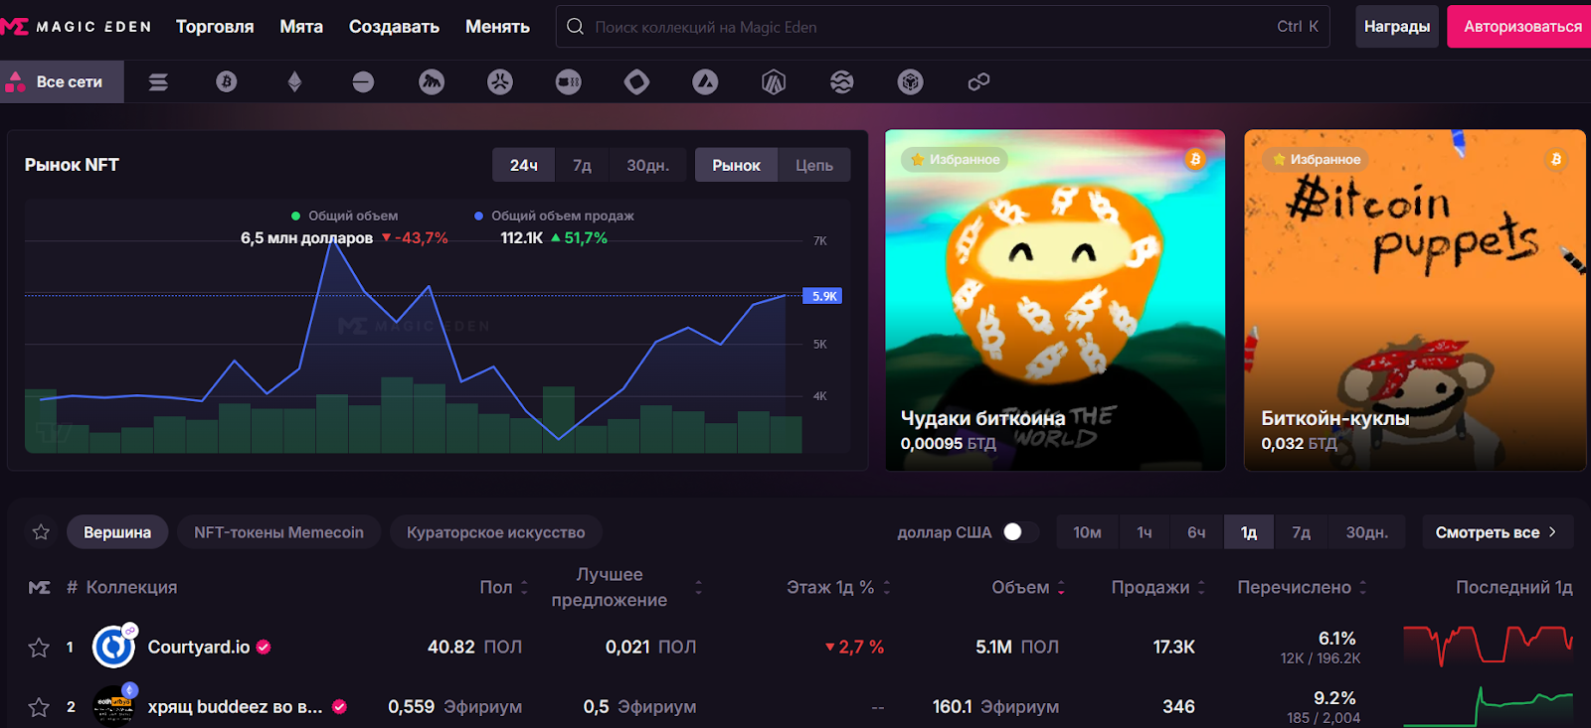Select the NFT-токены Memecoin tab
Screen dimensions: 1591x728
tap(278, 532)
